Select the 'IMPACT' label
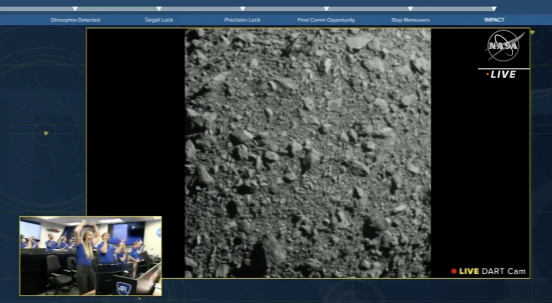 pyautogui.click(x=494, y=20)
